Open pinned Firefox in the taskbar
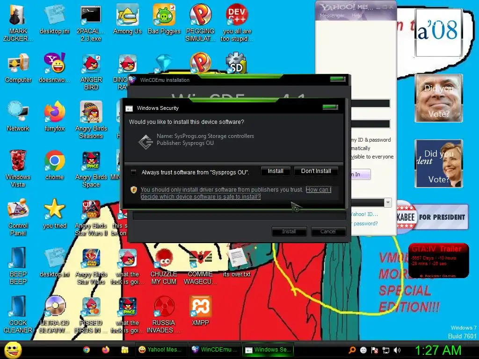The width and height of the screenshot is (479, 359). [106, 350]
